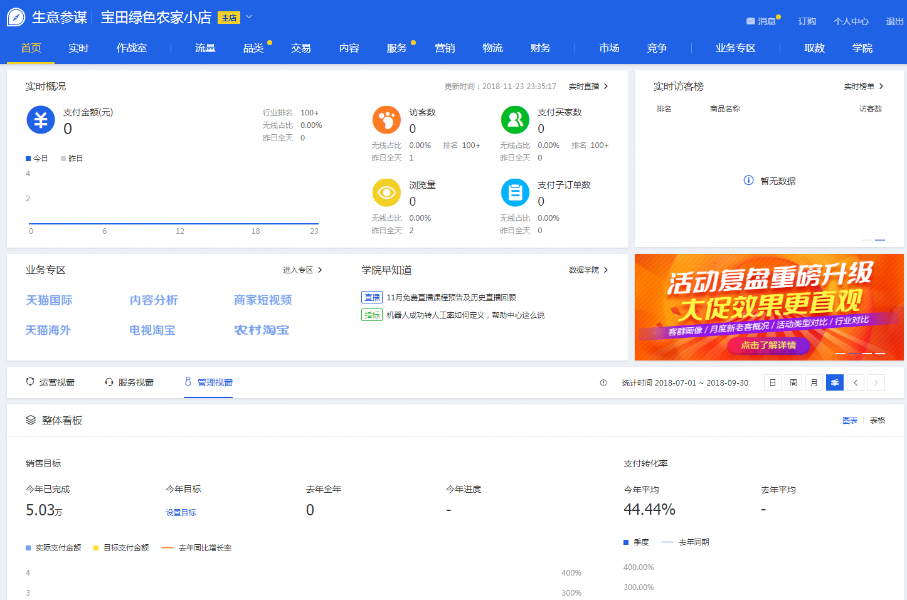Open the 商家短视频 business zone link
This screenshot has height=600, width=907.
pyautogui.click(x=263, y=300)
